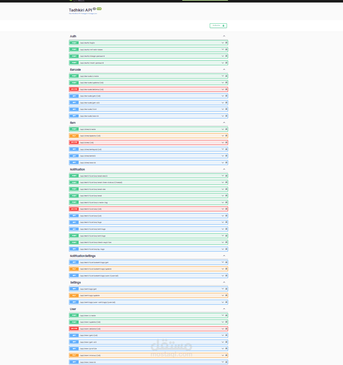Viewport: 343px width, 365px height.
Task: Expand chevron on /api/Notification/send row
Action: coord(223,196)
